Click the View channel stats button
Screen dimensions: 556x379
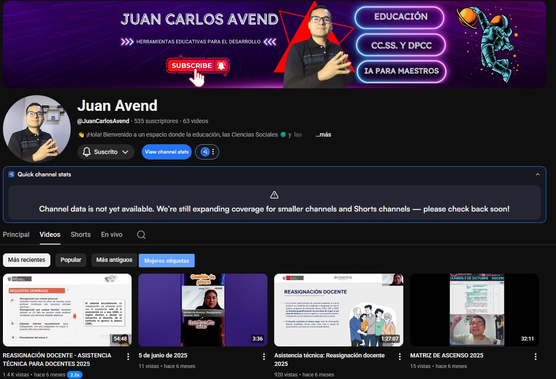click(167, 152)
